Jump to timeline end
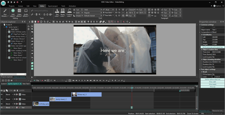This screenshot has width=225, height=115. pyautogui.click(x=91, y=81)
